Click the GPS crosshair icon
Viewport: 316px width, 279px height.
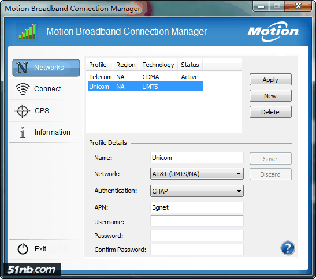tap(22, 111)
